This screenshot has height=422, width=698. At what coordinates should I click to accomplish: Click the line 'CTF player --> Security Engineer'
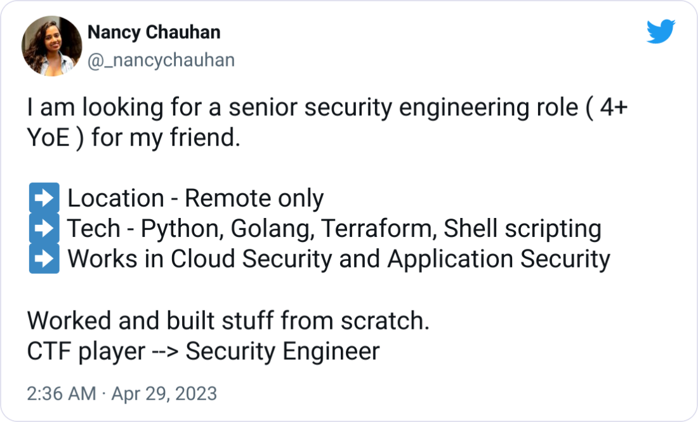pyautogui.click(x=203, y=351)
